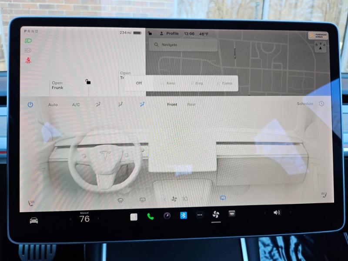Open the Phone app in the dock
348x261 pixels.
click(151, 216)
